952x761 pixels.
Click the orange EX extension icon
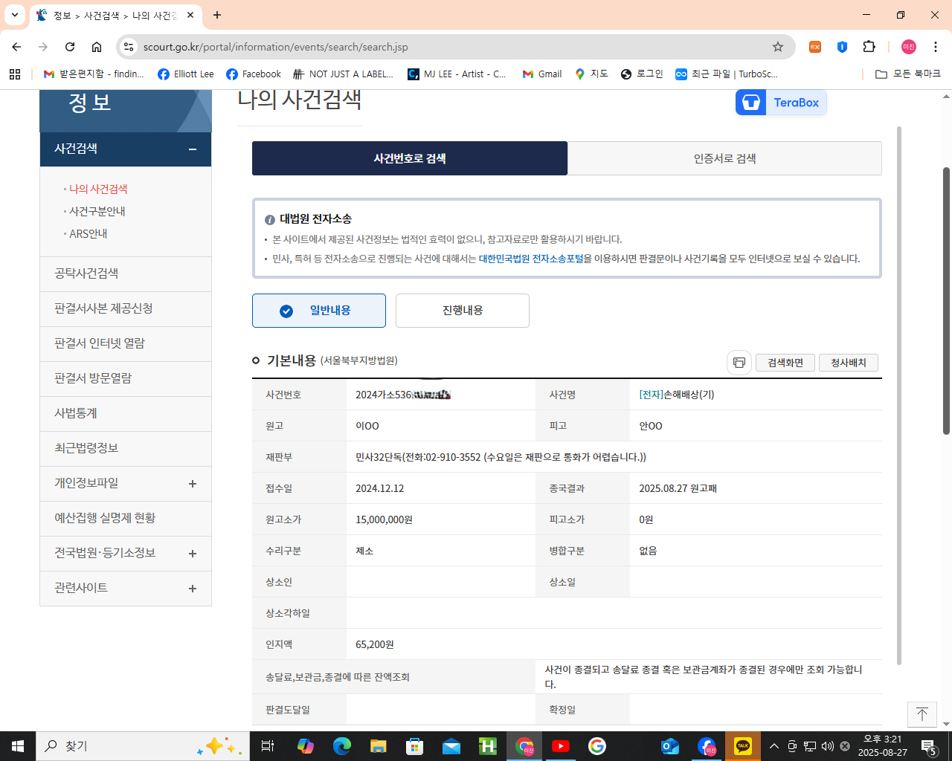click(814, 46)
